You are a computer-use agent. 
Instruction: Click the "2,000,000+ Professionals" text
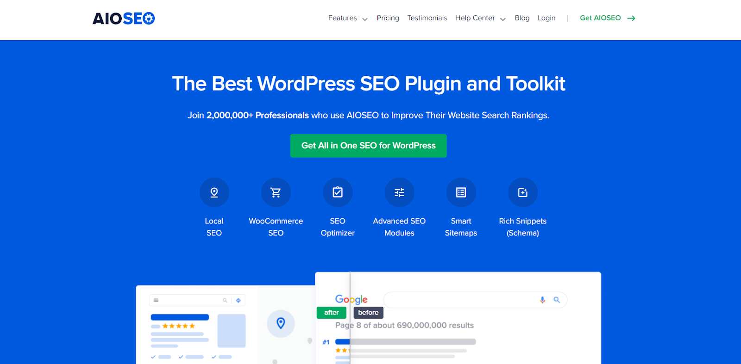[257, 115]
